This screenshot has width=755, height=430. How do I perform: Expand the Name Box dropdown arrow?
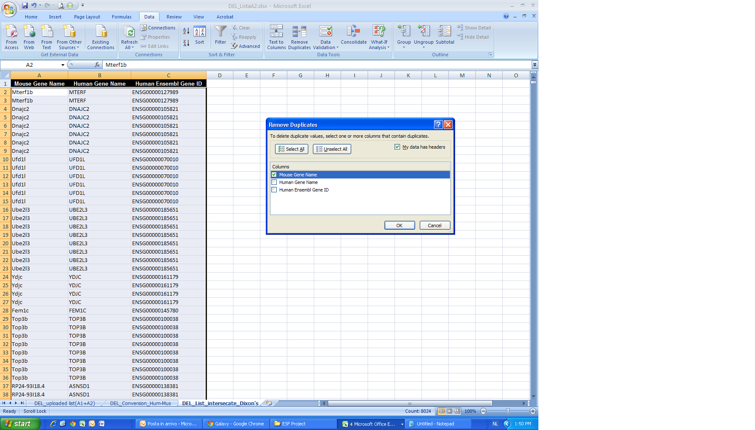coord(63,65)
